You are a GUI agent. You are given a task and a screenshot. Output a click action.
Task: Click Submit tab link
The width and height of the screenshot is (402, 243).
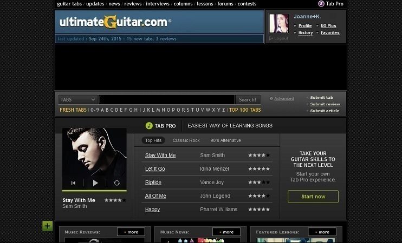point(321,97)
